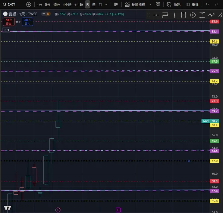Click the 68.2 賣出 sell button
The width and height of the screenshot is (223, 213).
pos(9,22)
